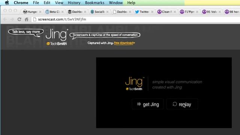Open the Bookmarks menu
Screen dimensions: 240x135
(x=94, y=3)
